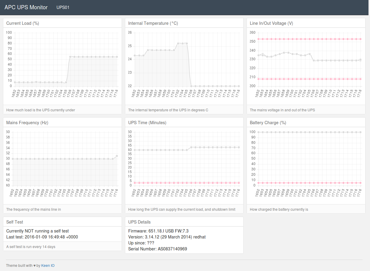Viewport: 370px width, 271px height.
Task: Click the APC UPS Monitor brand title
Action: point(26,7)
